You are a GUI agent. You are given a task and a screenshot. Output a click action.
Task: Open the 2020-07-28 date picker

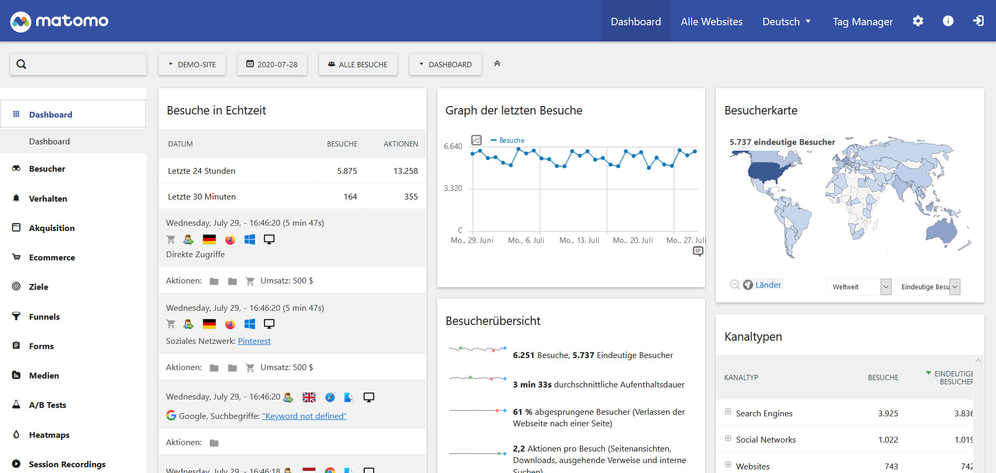point(272,65)
